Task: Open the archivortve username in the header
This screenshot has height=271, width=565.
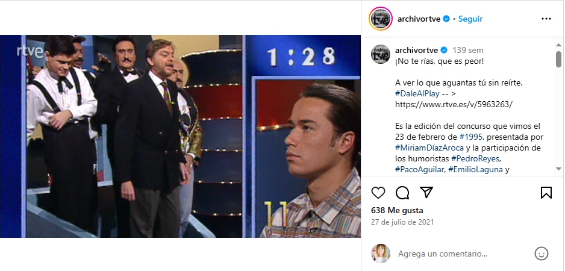Action: (x=419, y=19)
